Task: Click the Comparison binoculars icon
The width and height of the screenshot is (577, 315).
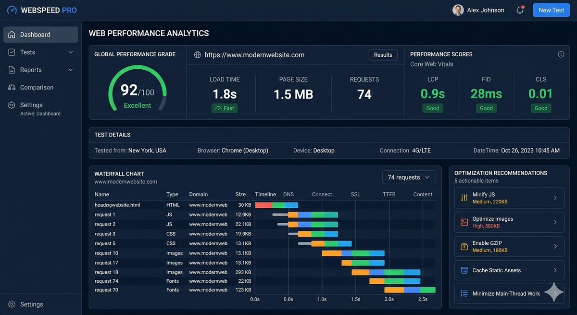Action: pos(12,88)
